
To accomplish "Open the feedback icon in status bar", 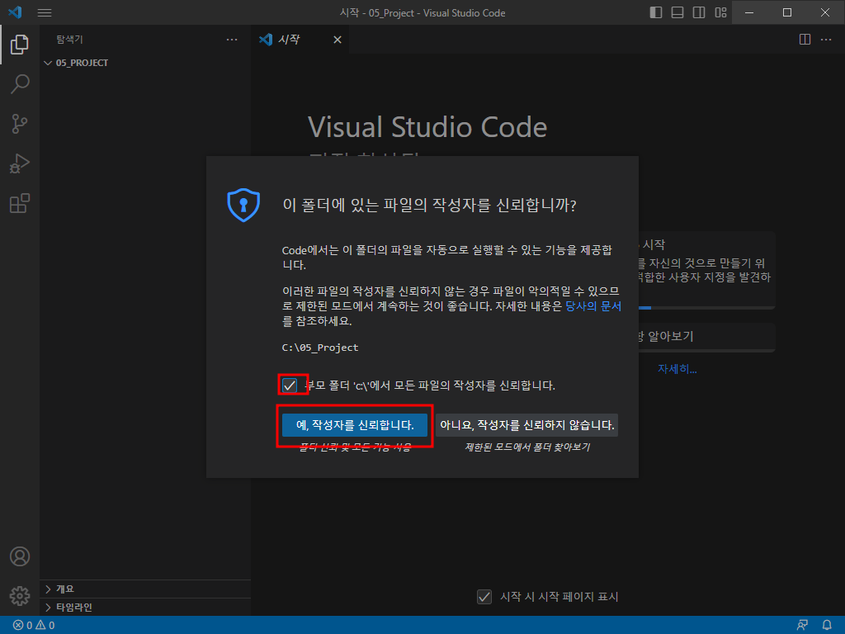I will (x=802, y=626).
